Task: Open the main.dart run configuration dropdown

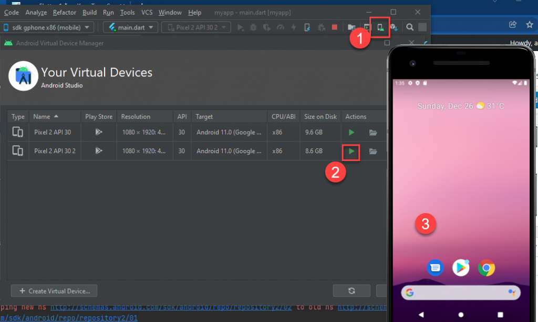Action: point(130,27)
